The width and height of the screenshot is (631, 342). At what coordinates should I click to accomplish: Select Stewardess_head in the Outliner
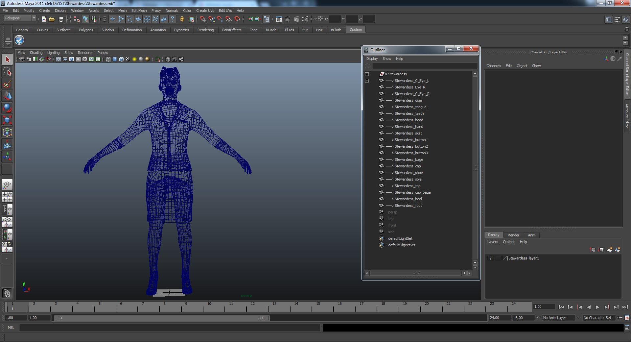click(x=409, y=120)
